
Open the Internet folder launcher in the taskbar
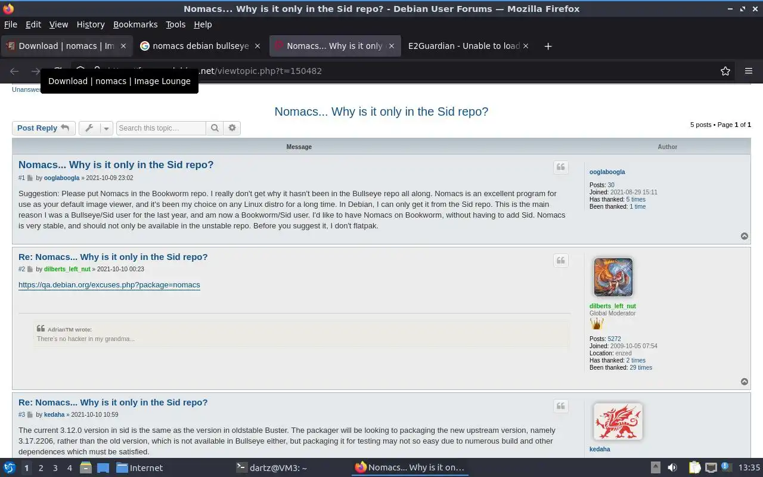tap(139, 468)
